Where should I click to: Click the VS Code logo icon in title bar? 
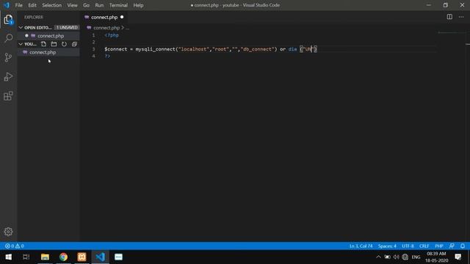[x=7, y=5]
